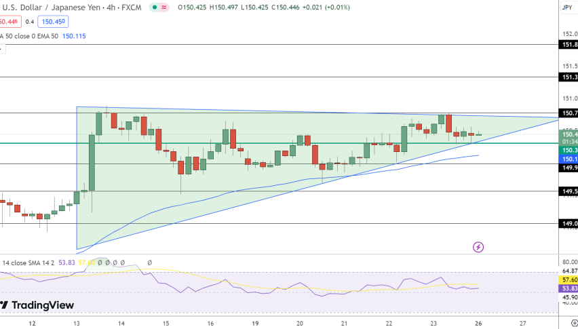Open the JPY currency selector

(567, 7)
